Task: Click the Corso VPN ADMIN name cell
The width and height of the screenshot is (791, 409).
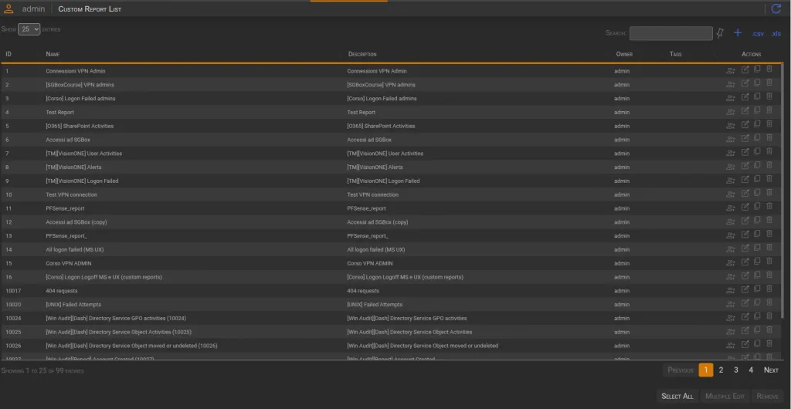Action: click(69, 263)
